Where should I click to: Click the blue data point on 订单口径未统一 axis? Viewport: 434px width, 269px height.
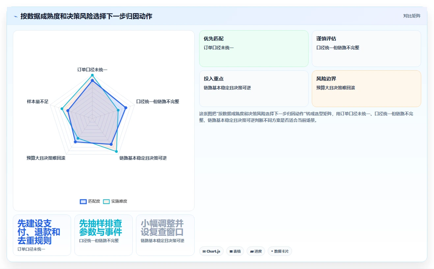(92, 80)
